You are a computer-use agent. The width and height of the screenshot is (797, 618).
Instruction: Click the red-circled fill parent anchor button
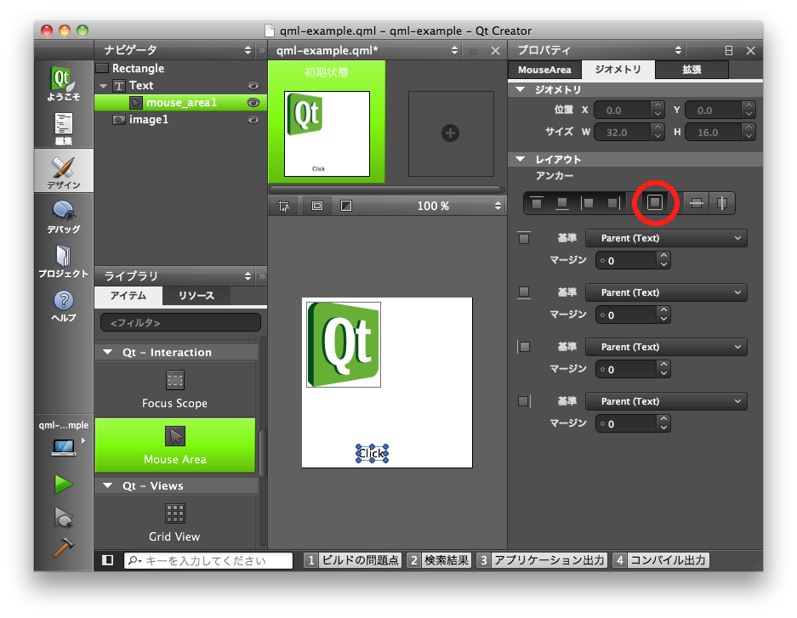point(654,202)
